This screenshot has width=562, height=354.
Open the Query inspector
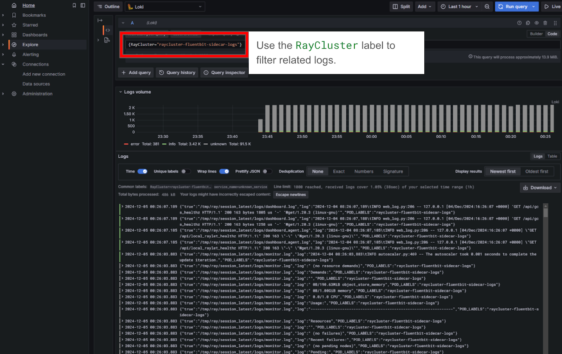tap(224, 73)
